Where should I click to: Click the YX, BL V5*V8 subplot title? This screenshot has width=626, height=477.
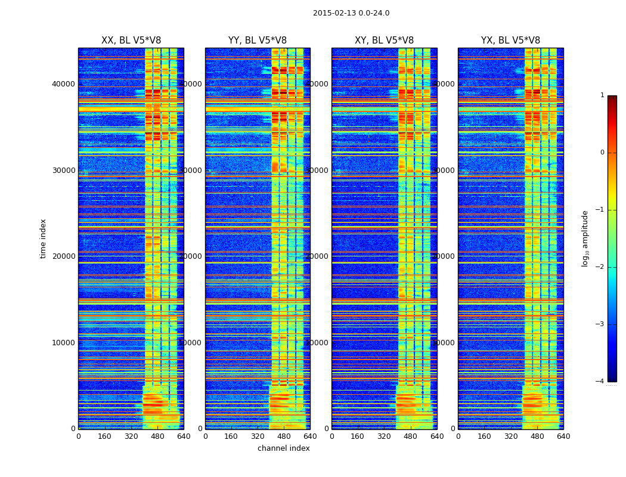pyautogui.click(x=510, y=41)
